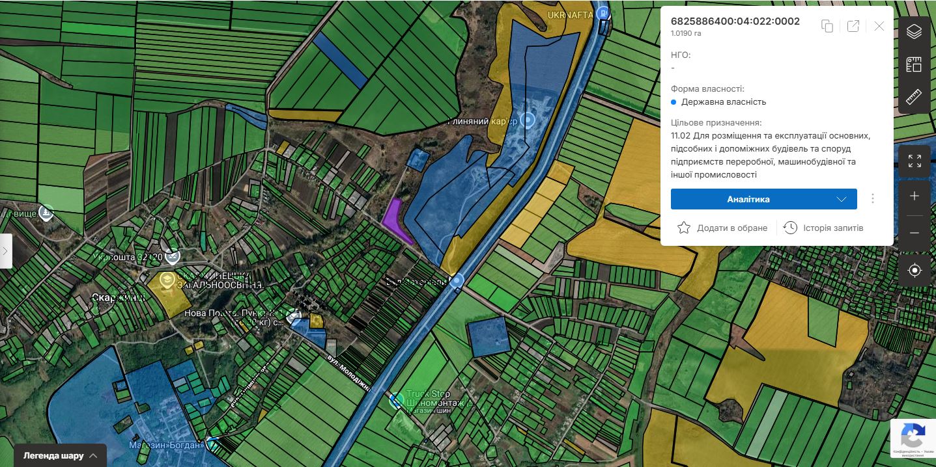Center map on my location
Screen dimensions: 936x467
coord(914,270)
